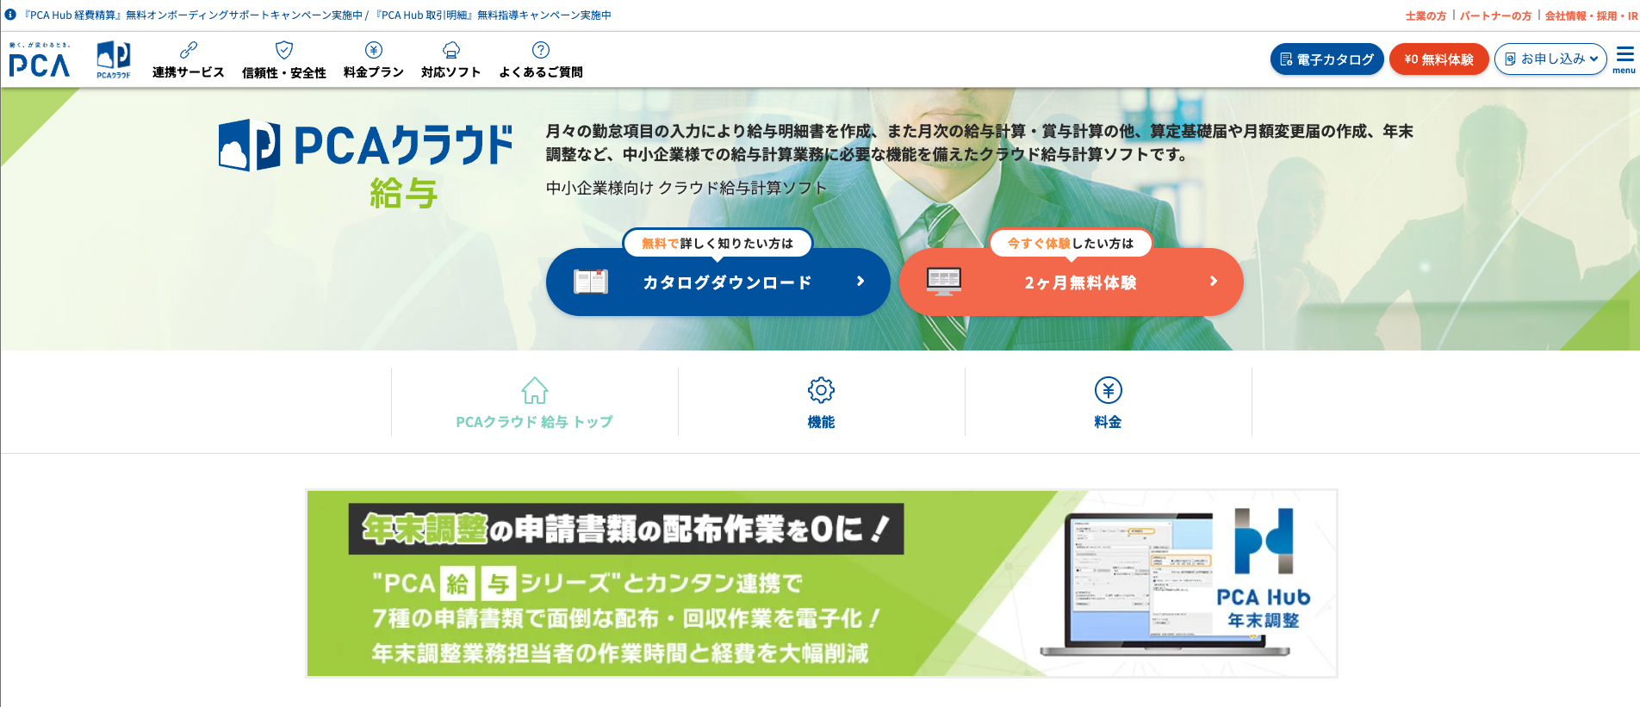Click the monitor icon on 2ヶ月無料体験 button
The image size is (1640, 707).
tap(944, 281)
